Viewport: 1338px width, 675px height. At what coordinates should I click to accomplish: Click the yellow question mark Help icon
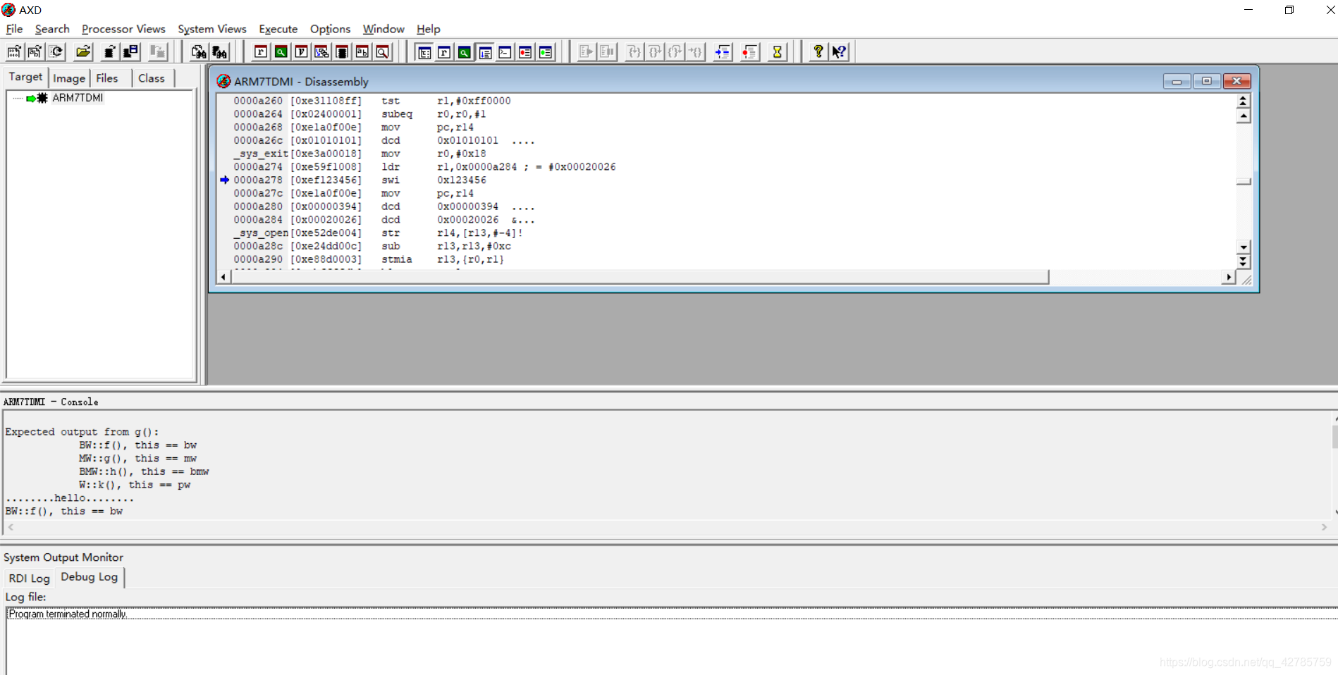coord(818,51)
